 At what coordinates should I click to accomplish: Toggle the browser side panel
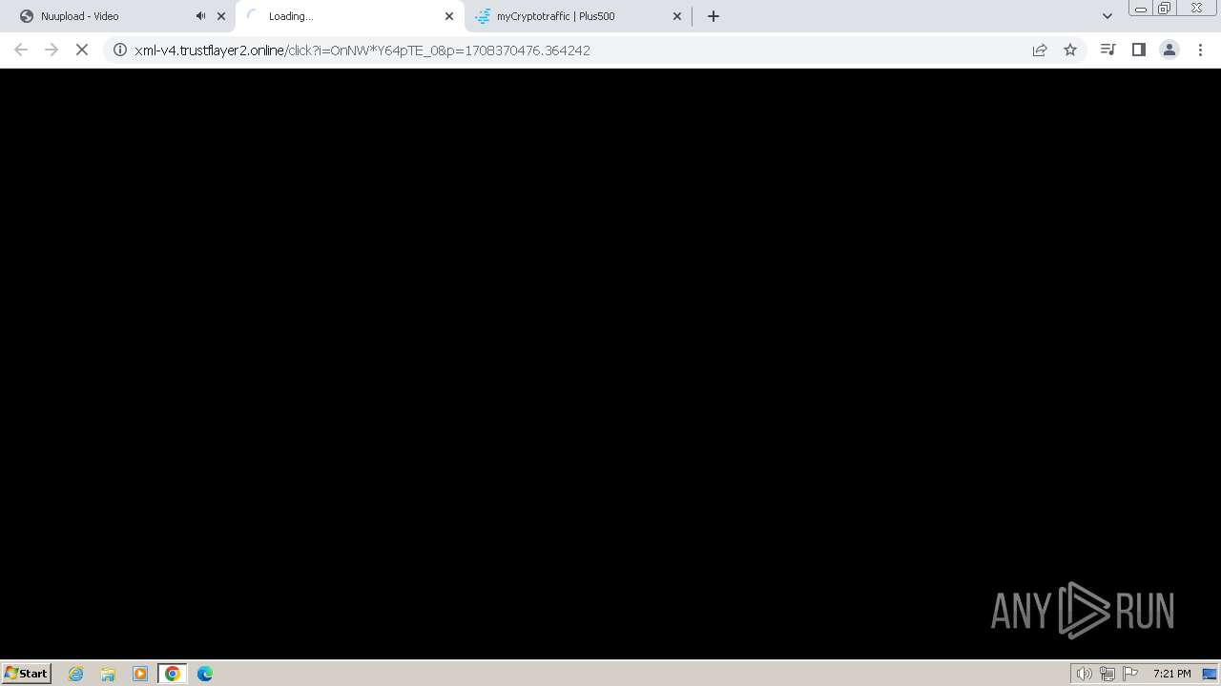coord(1138,50)
